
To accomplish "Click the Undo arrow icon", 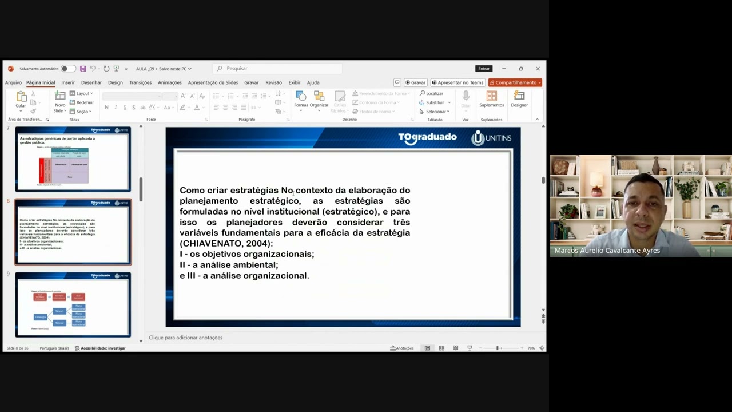I will 92,69.
